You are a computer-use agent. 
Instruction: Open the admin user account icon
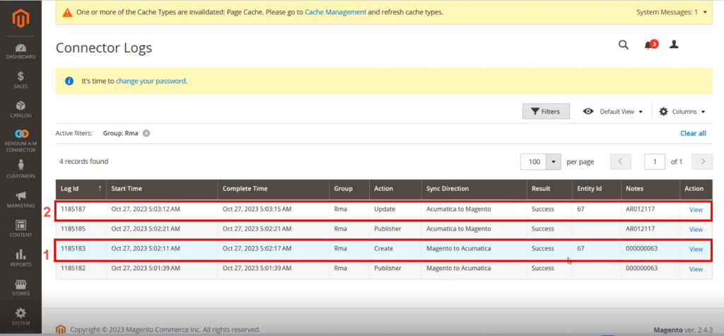[x=674, y=45]
